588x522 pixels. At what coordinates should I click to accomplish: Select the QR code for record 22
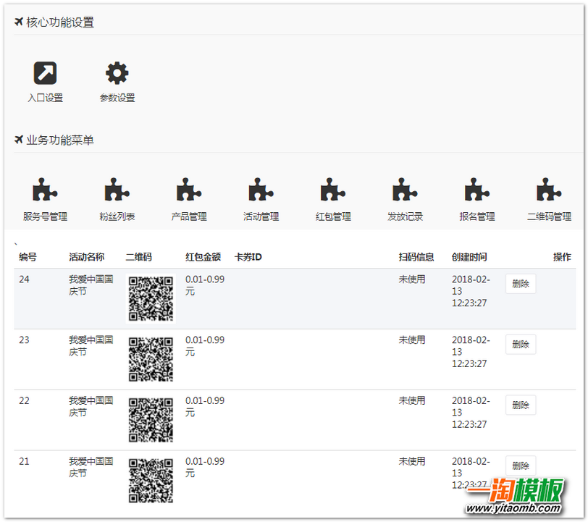tap(151, 420)
